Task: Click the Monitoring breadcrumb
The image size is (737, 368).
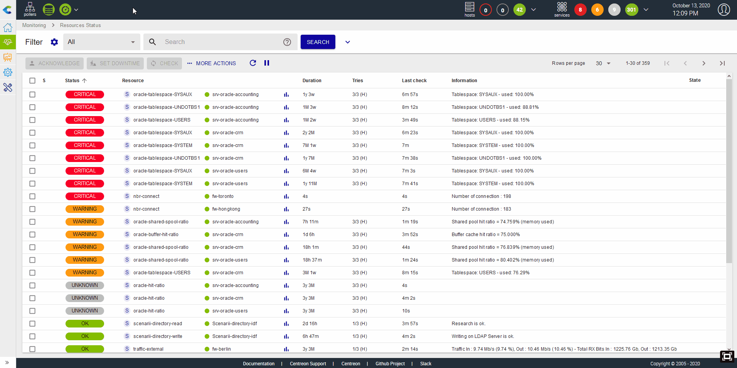Action: (34, 25)
